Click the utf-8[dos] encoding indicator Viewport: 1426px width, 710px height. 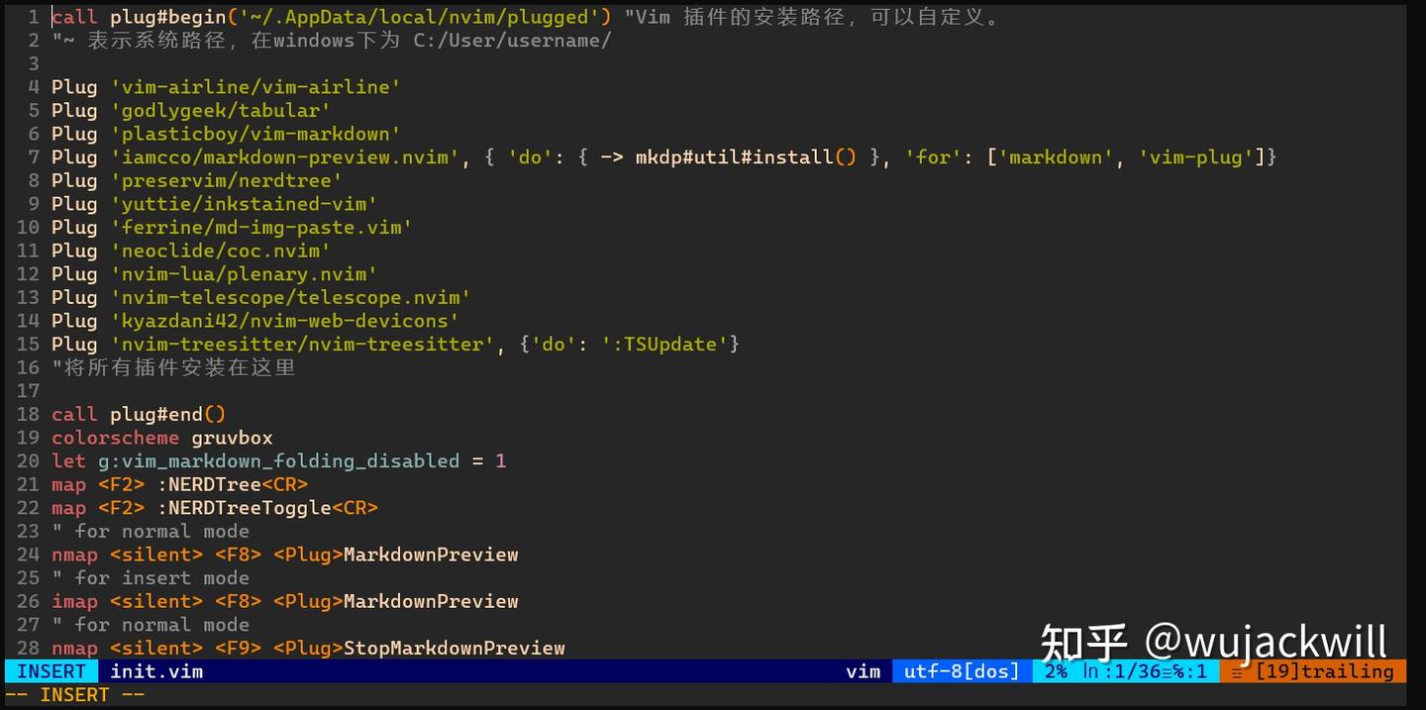click(x=960, y=671)
